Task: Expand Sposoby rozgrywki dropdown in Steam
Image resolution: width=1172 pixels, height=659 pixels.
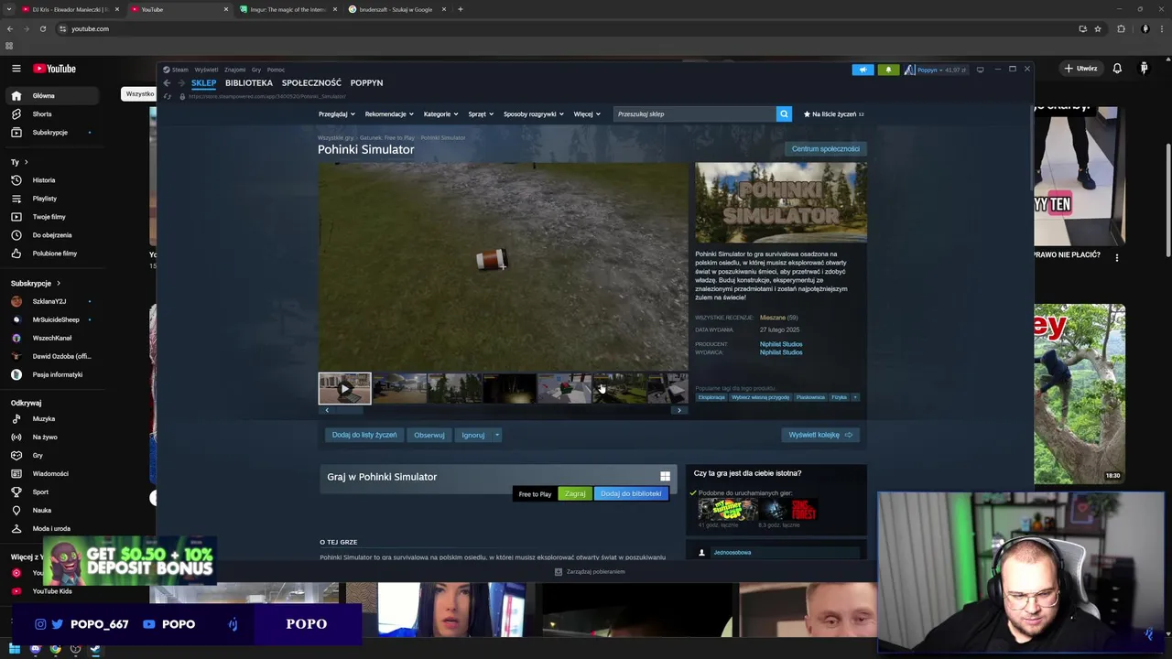Action: (x=534, y=114)
